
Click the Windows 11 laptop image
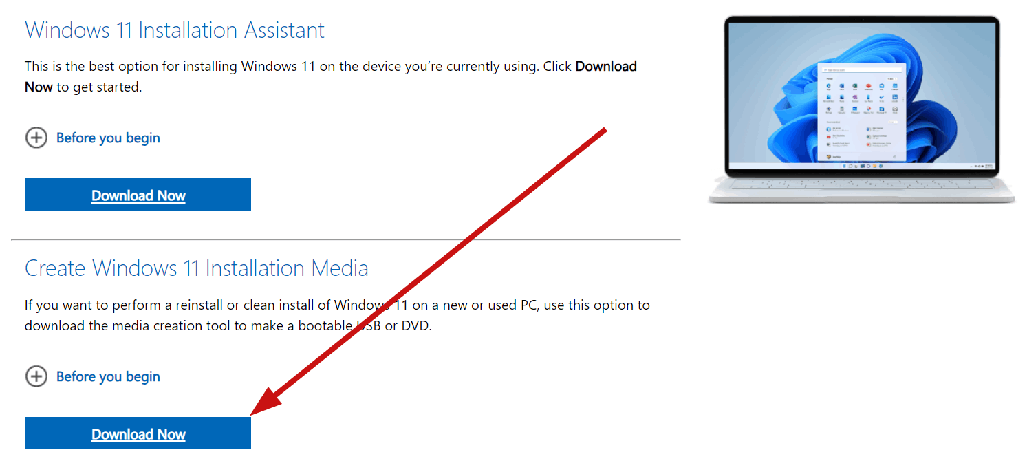pyautogui.click(x=861, y=109)
